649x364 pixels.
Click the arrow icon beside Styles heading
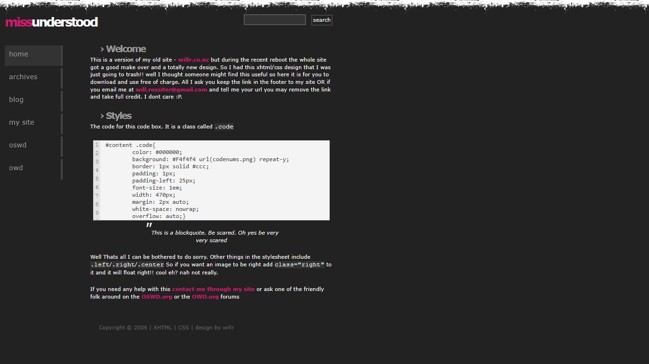[102, 116]
